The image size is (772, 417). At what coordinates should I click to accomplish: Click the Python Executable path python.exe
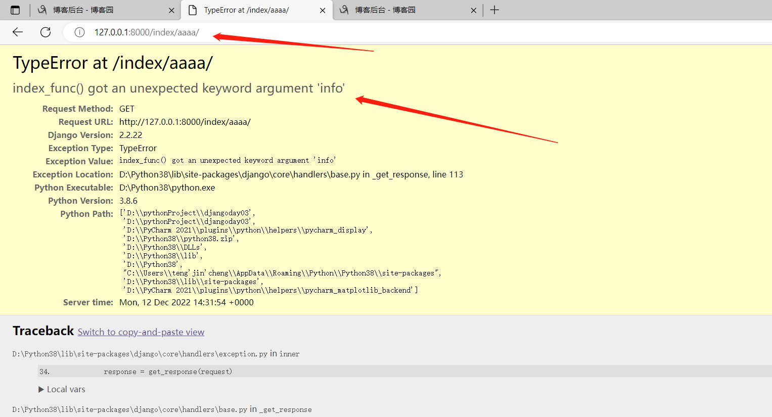coord(167,188)
